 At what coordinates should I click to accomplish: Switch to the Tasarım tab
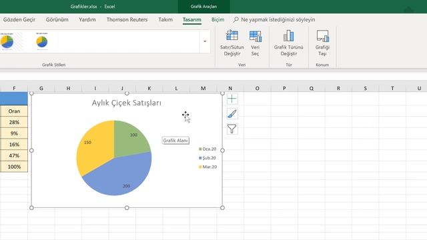[191, 19]
